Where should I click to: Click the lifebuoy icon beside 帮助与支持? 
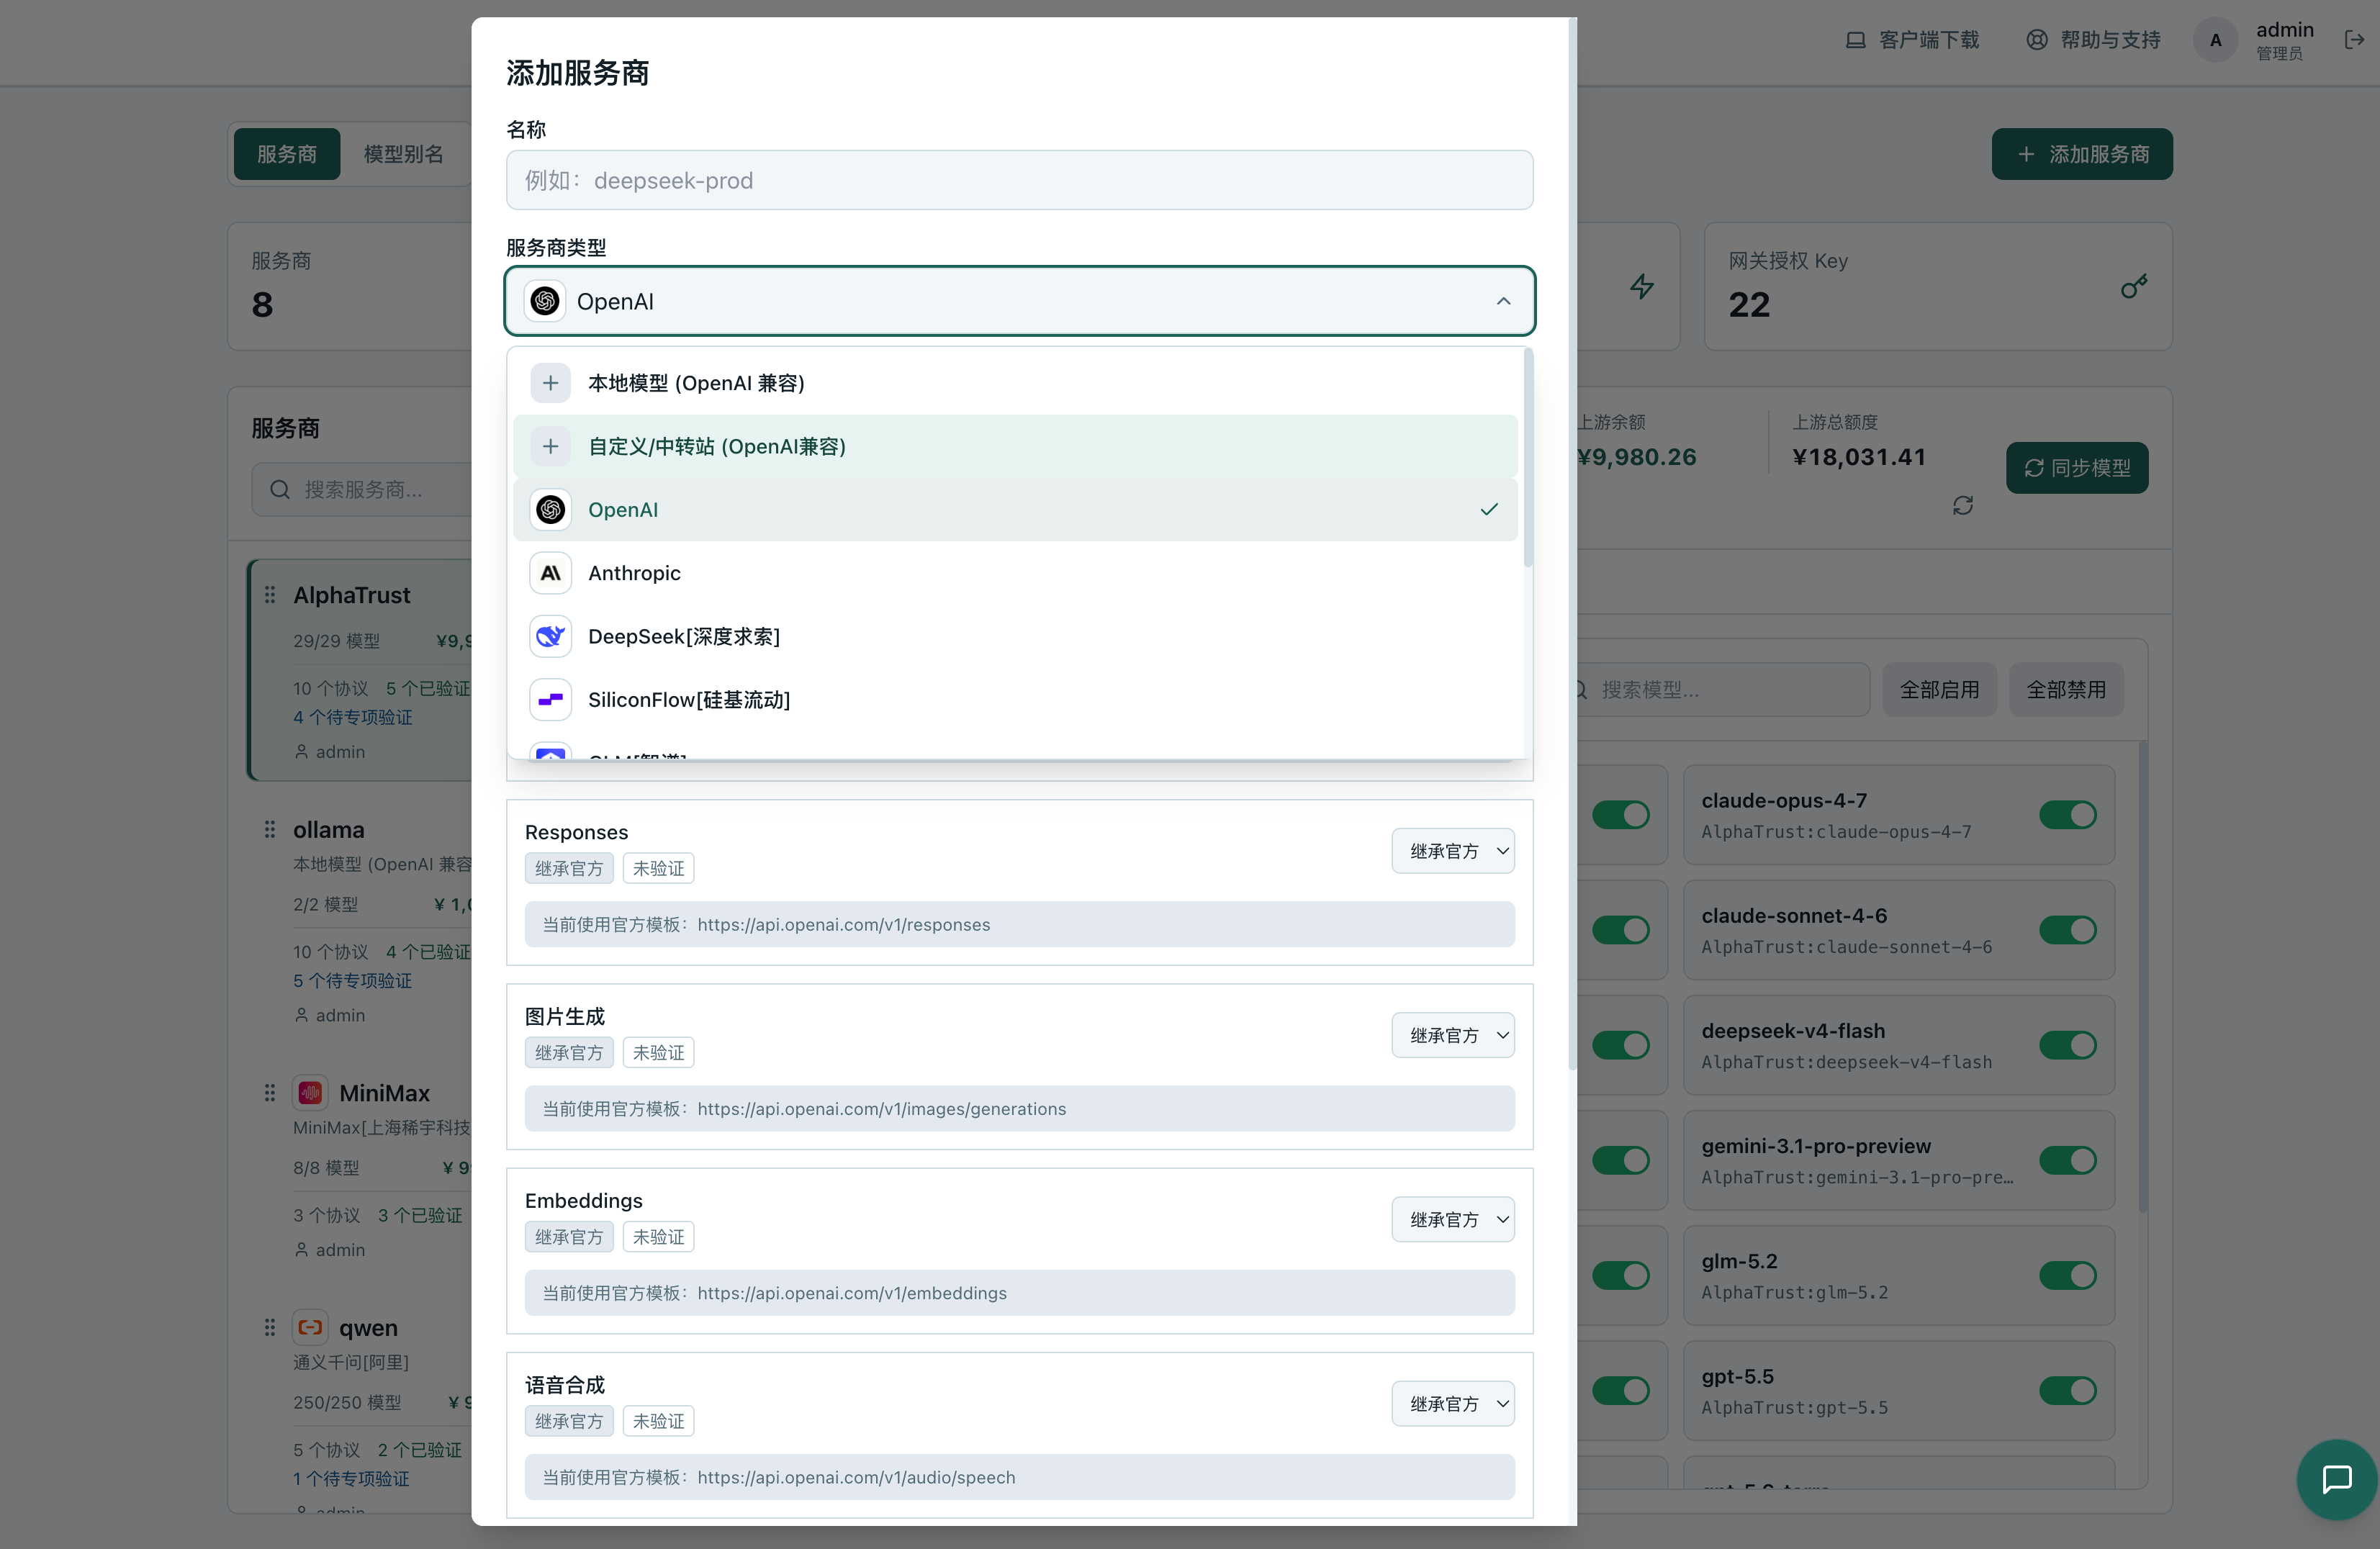coord(2037,40)
